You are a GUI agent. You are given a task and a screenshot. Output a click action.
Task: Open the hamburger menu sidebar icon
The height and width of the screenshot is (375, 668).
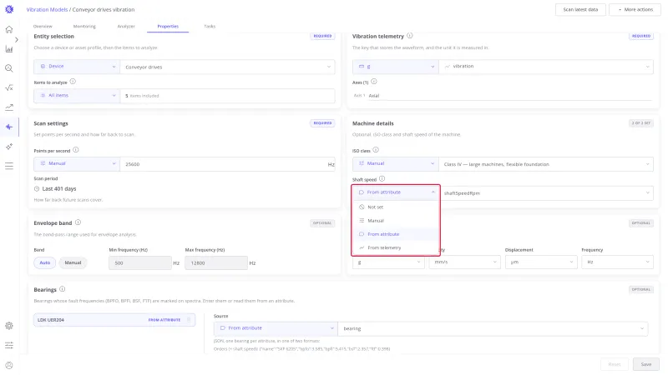coord(9,166)
